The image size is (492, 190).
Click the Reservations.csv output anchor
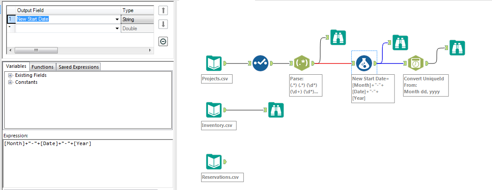click(225, 162)
